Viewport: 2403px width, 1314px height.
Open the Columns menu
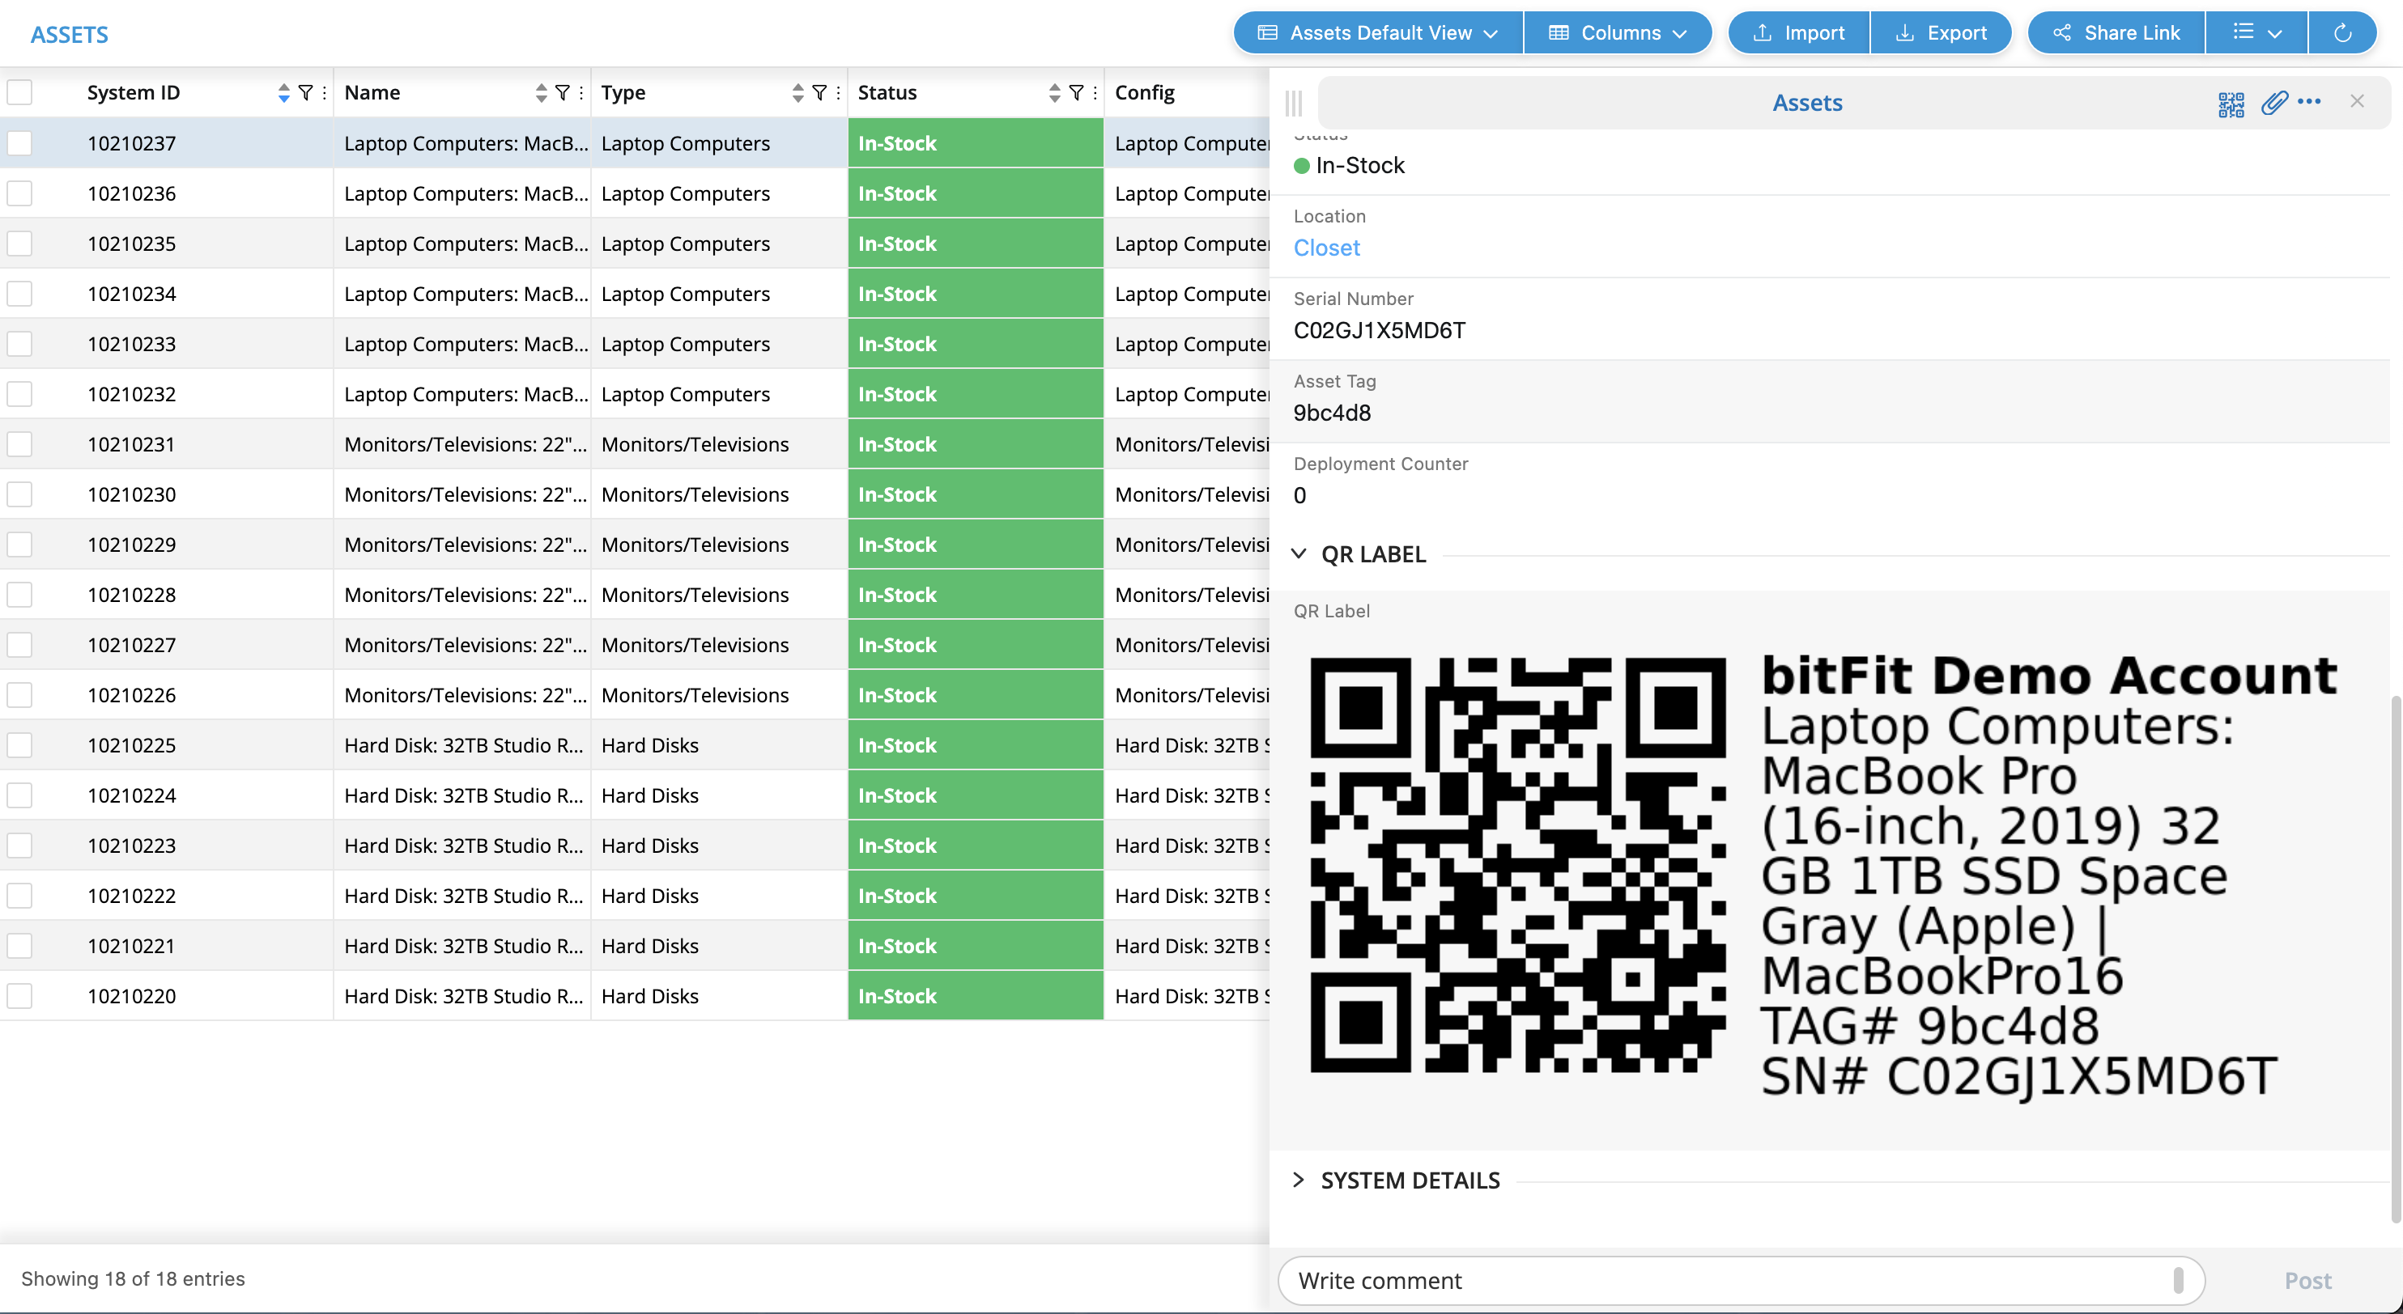[1618, 32]
